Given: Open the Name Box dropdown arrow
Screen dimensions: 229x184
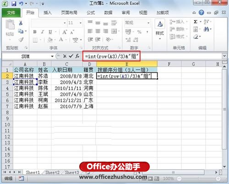Looking at the screenshot, I should click(x=52, y=56).
